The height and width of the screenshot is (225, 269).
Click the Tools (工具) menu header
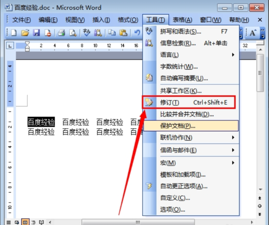tap(156, 20)
